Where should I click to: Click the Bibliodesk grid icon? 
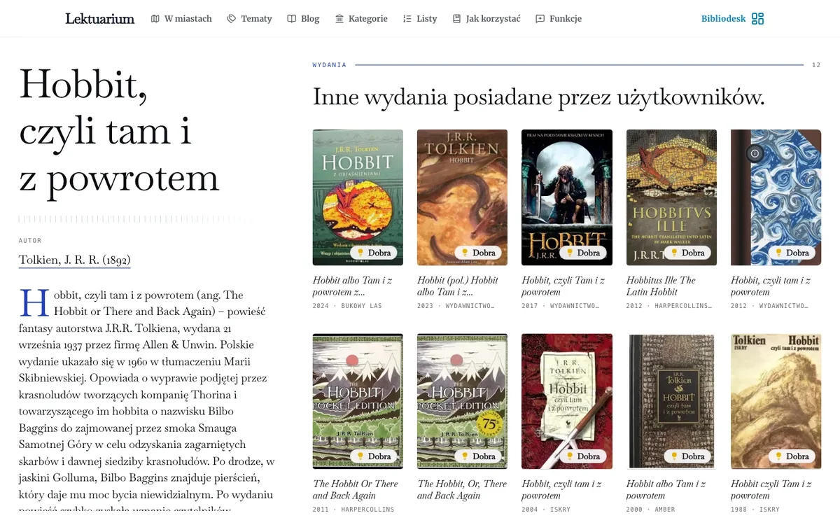[757, 19]
